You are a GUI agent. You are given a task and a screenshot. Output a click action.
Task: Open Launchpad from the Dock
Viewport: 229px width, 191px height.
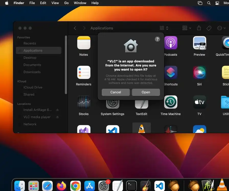click(33, 186)
